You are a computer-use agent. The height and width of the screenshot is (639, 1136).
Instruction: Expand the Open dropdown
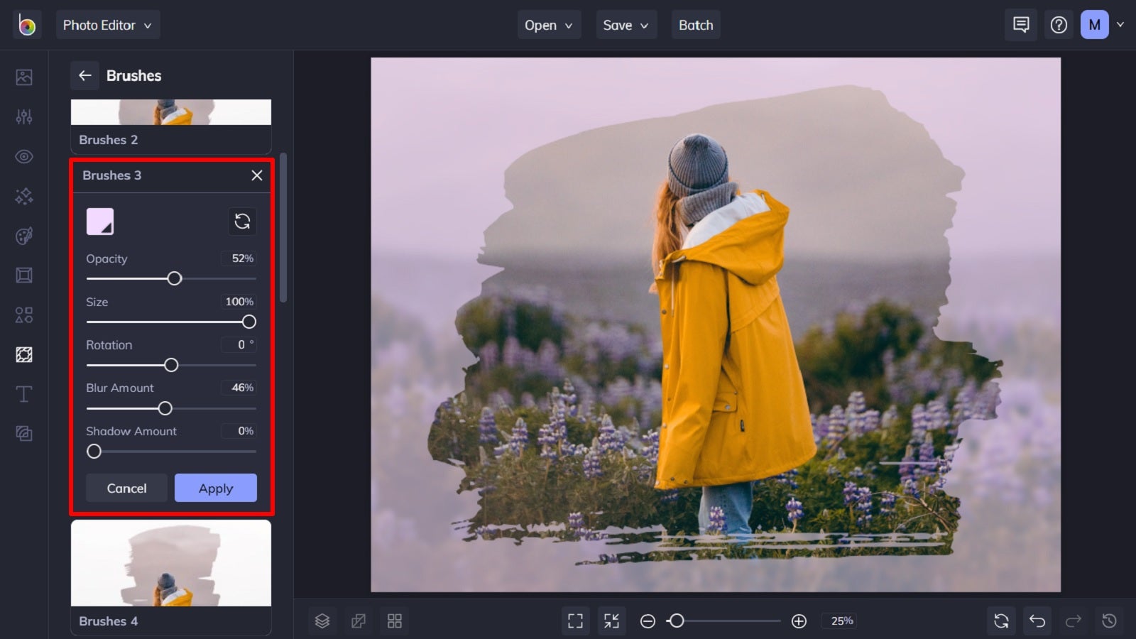pyautogui.click(x=548, y=24)
